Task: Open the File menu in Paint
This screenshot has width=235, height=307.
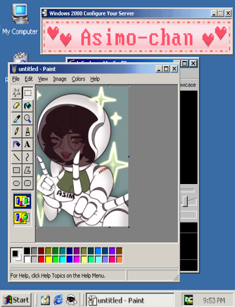Action: 16,79
